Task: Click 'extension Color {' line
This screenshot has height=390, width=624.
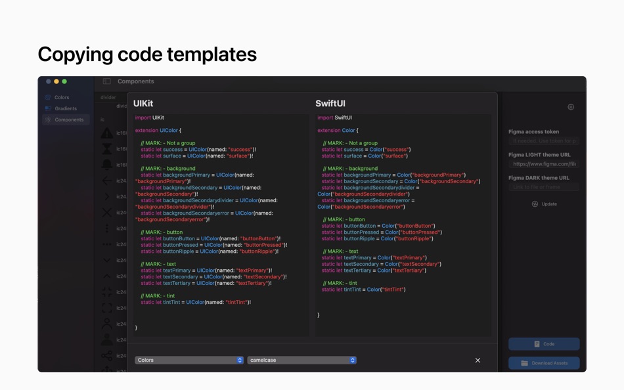Action: coord(338,131)
